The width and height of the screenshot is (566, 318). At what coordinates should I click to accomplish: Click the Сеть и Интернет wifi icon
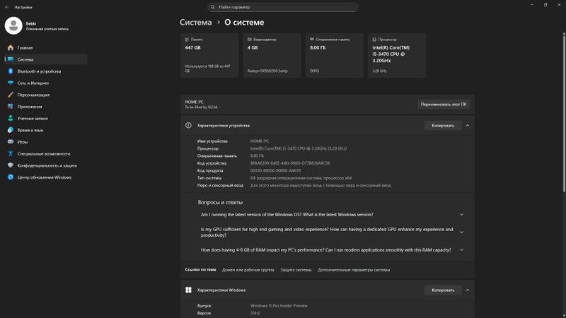11,83
